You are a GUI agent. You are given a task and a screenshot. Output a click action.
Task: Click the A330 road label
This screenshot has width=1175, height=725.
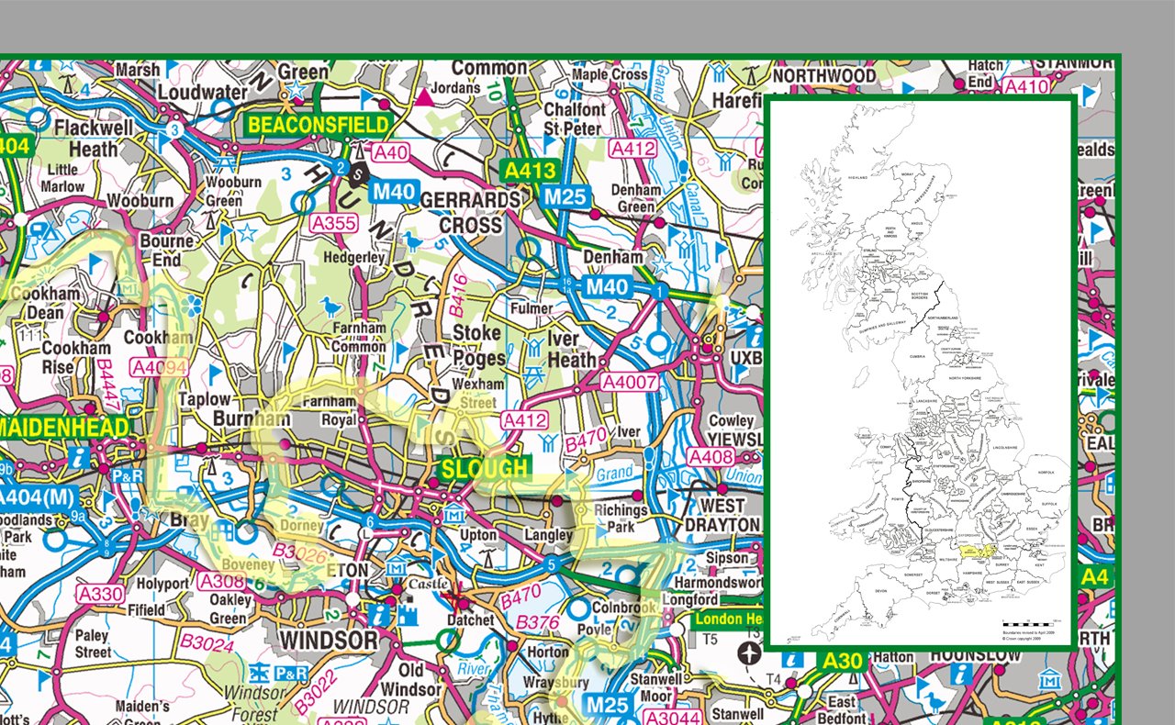[x=100, y=593]
